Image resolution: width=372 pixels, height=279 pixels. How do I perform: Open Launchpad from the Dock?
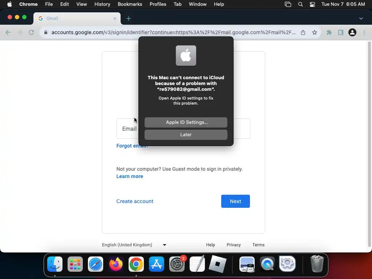click(75, 264)
